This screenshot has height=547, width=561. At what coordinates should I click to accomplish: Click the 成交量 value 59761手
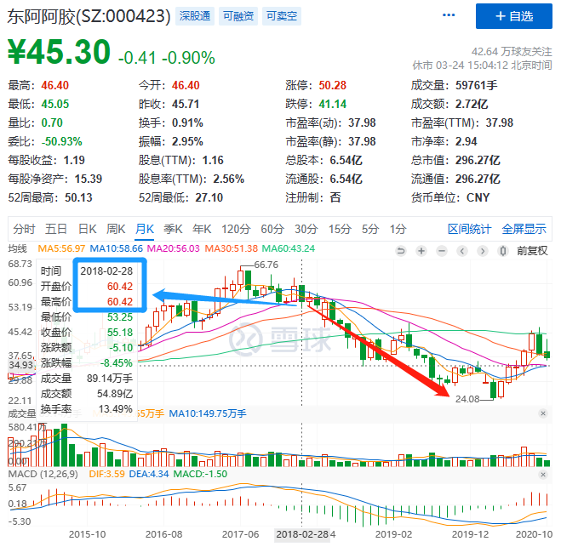[476, 85]
